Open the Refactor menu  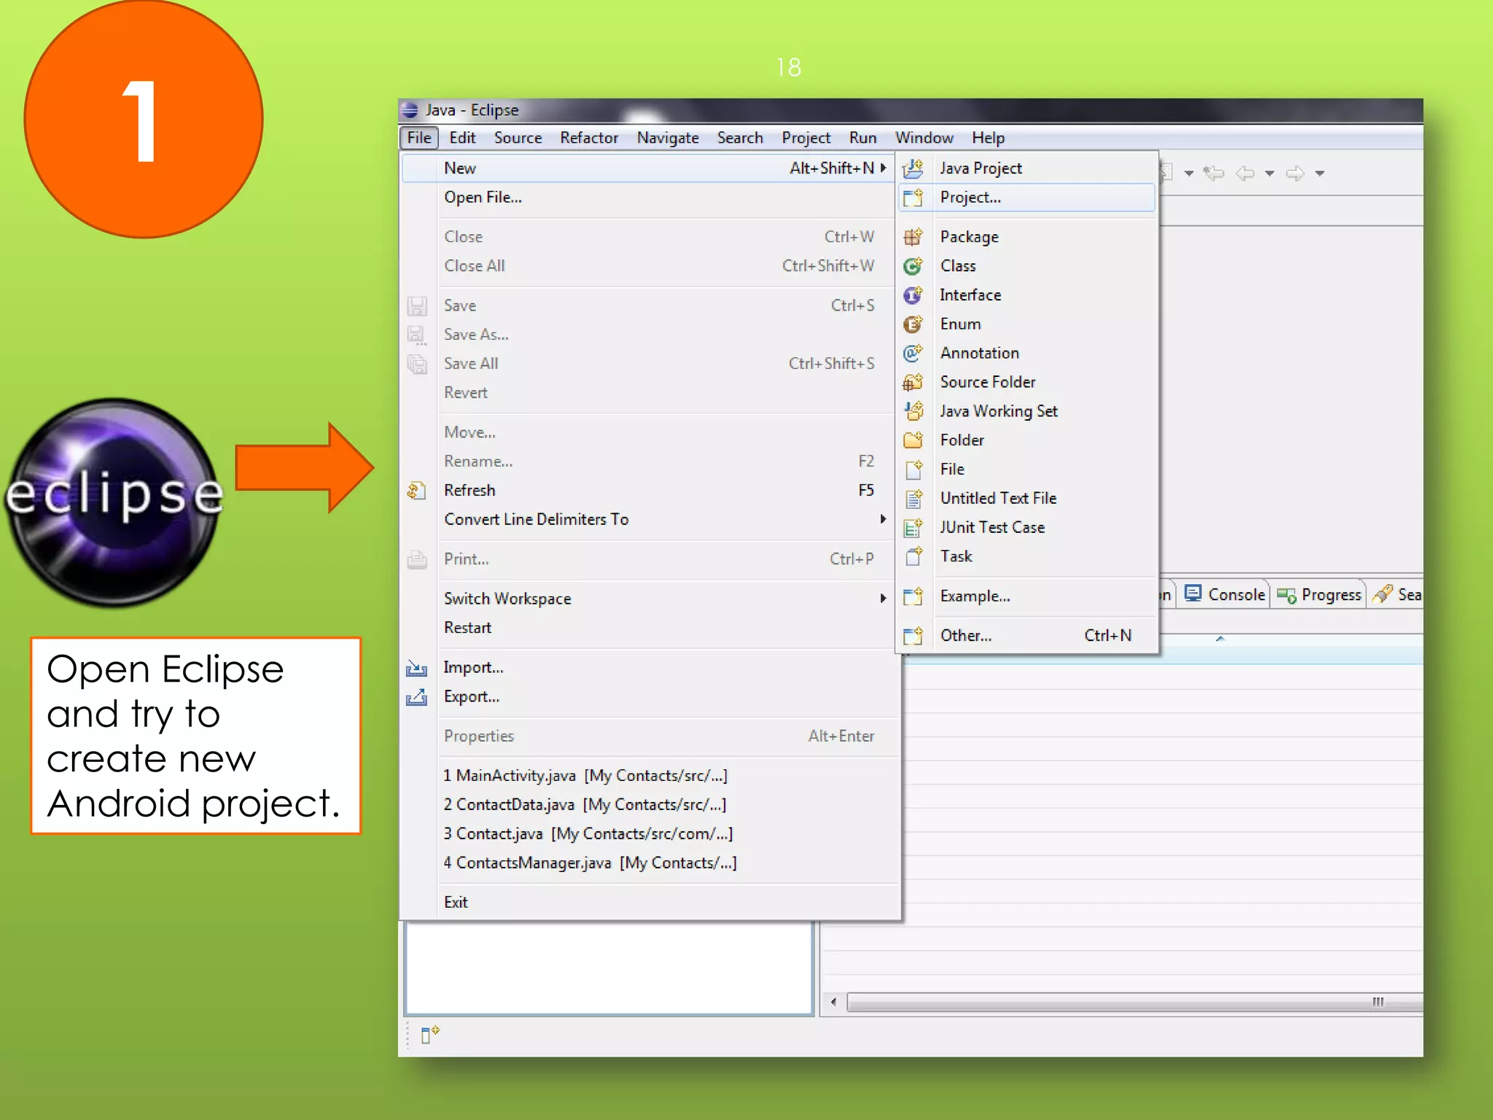(589, 138)
